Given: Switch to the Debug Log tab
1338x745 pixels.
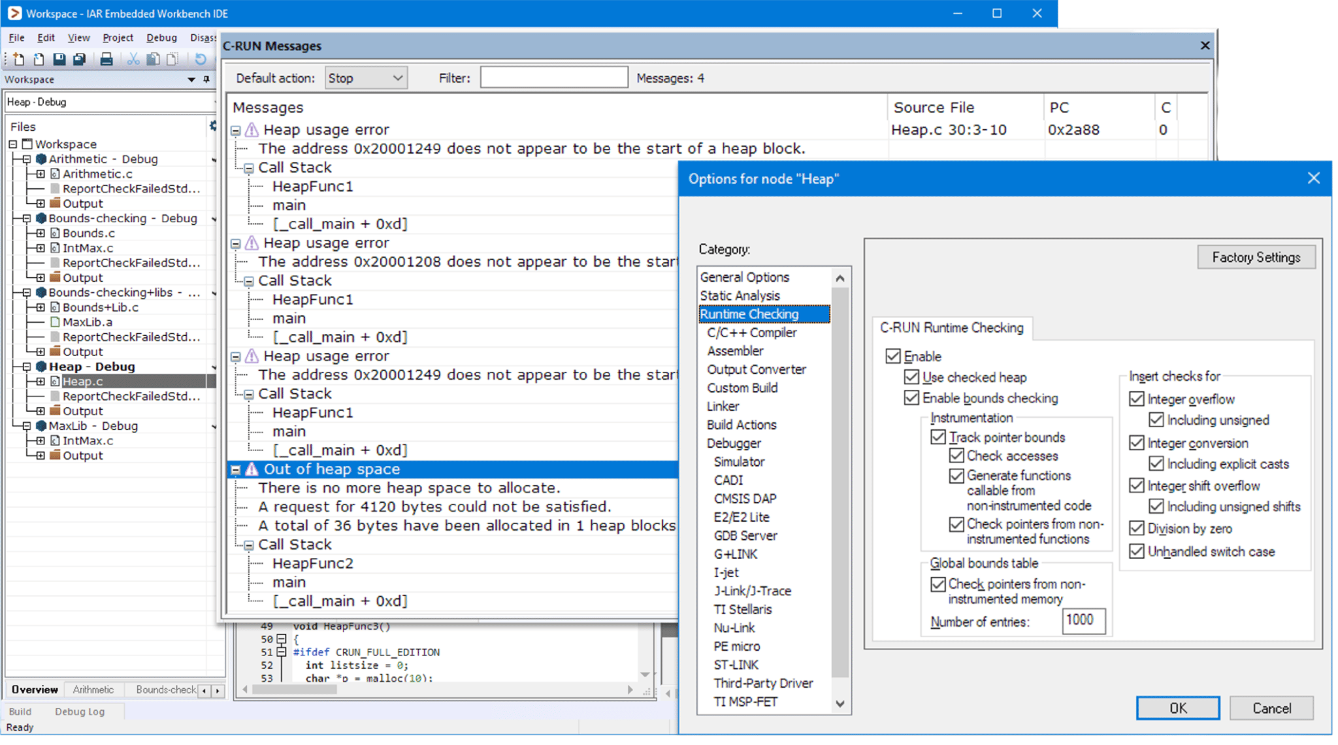Looking at the screenshot, I should point(80,712).
